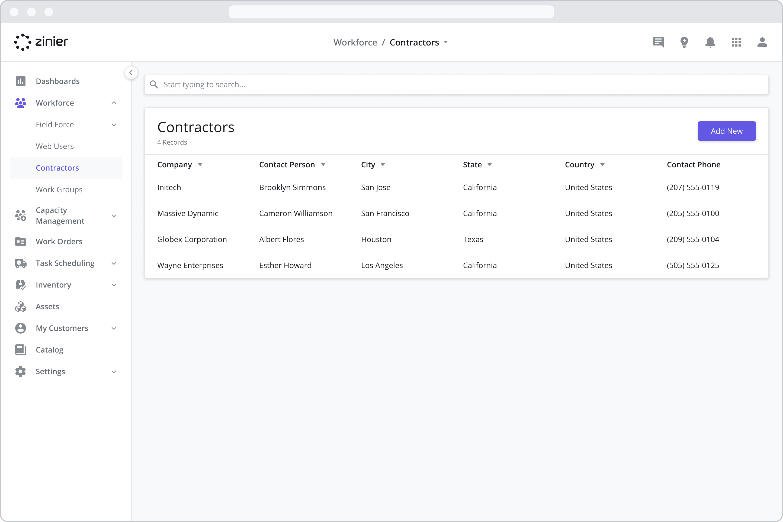The width and height of the screenshot is (783, 522).
Task: Open the Catalog section
Action: coord(49,350)
